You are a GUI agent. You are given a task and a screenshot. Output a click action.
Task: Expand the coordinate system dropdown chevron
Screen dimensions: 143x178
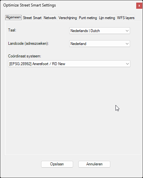point(127,64)
